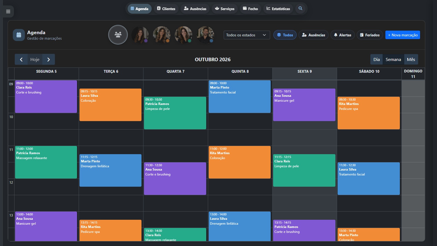Open Clara Reis 09:00 Corte e brushing appointment
437x246 pixels.
click(x=46, y=96)
